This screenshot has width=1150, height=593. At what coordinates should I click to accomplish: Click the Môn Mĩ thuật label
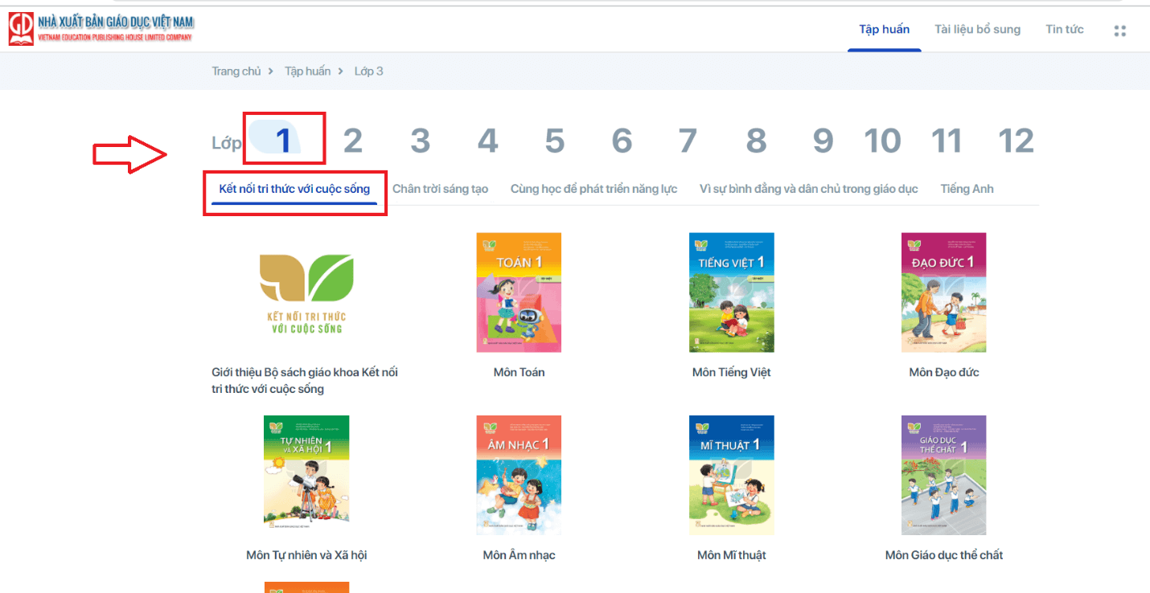pyautogui.click(x=732, y=555)
